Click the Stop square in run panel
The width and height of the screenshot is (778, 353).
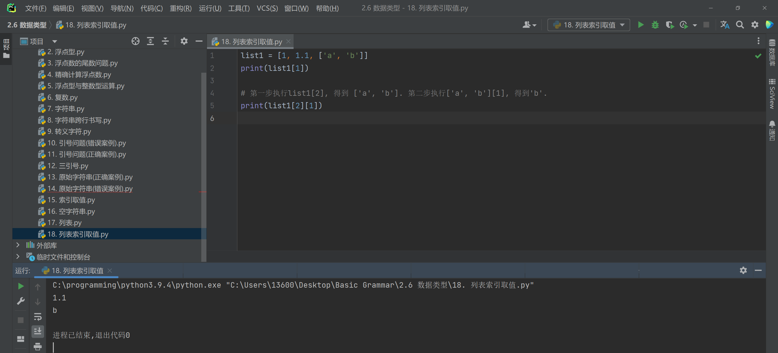point(21,320)
